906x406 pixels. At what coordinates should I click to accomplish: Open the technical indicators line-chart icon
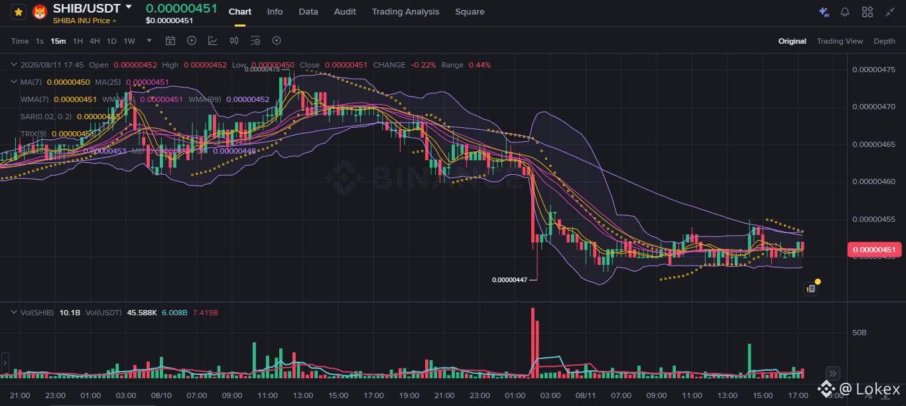[213, 41]
